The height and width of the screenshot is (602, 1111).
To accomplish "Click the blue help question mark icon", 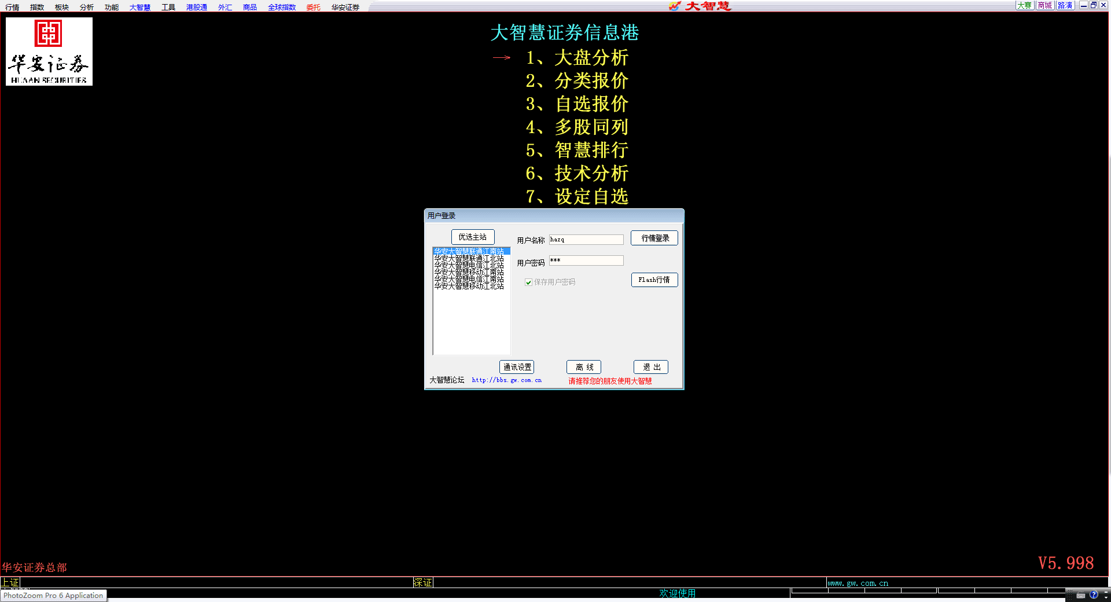I will [1094, 594].
